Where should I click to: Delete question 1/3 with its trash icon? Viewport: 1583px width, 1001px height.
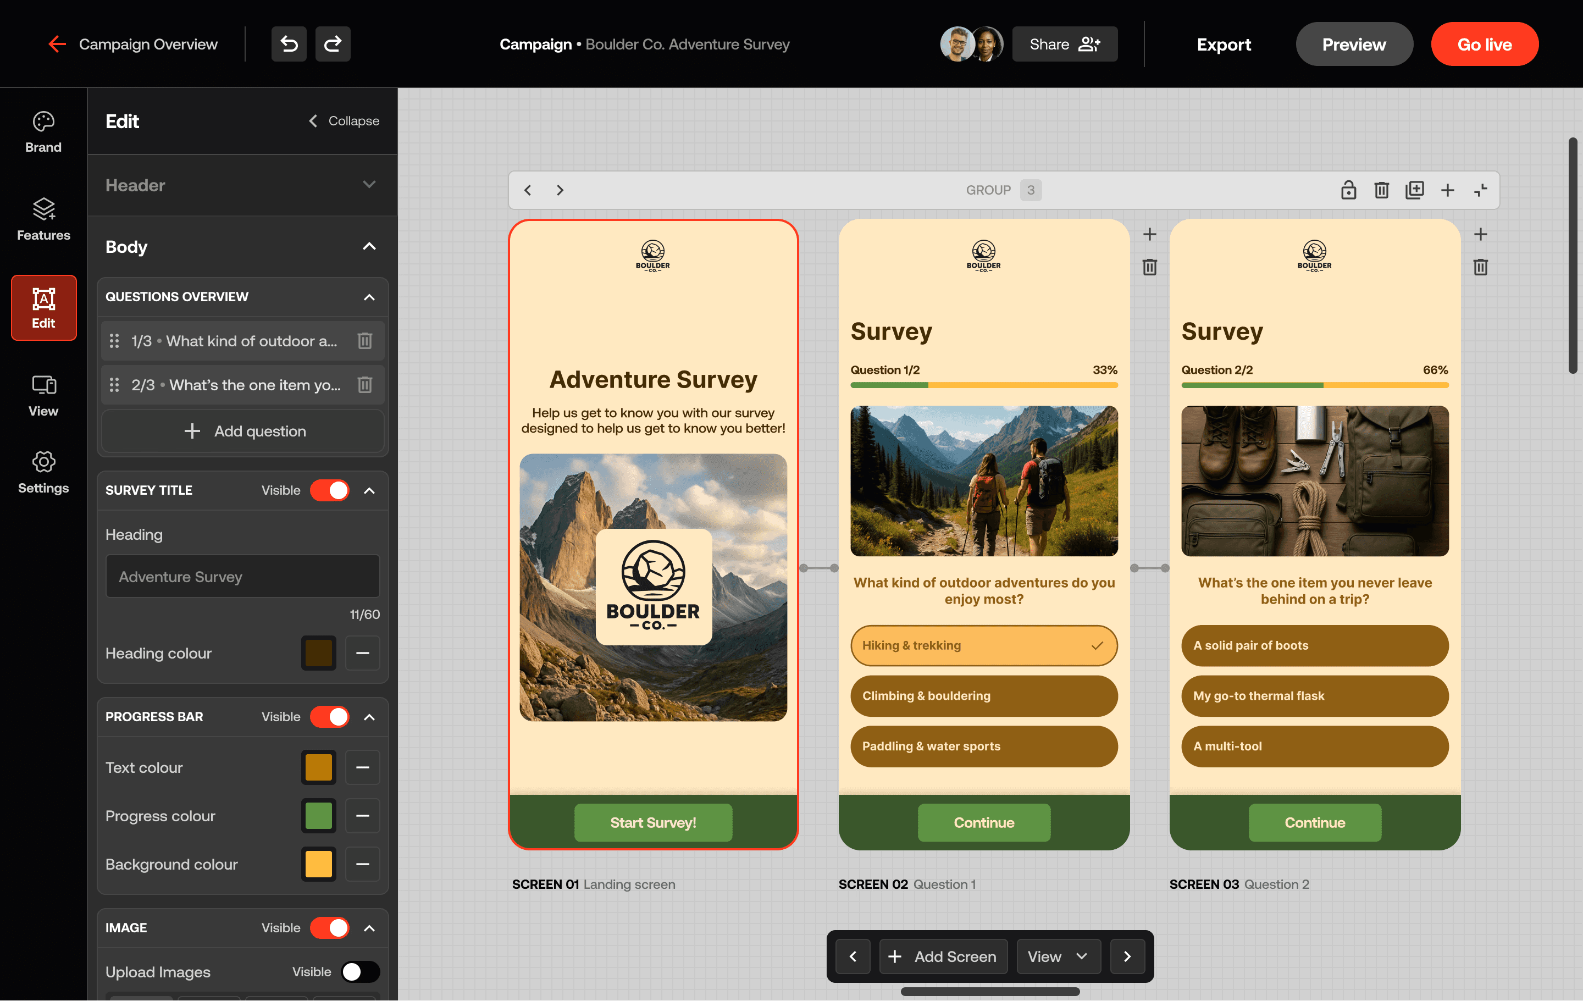coord(365,340)
